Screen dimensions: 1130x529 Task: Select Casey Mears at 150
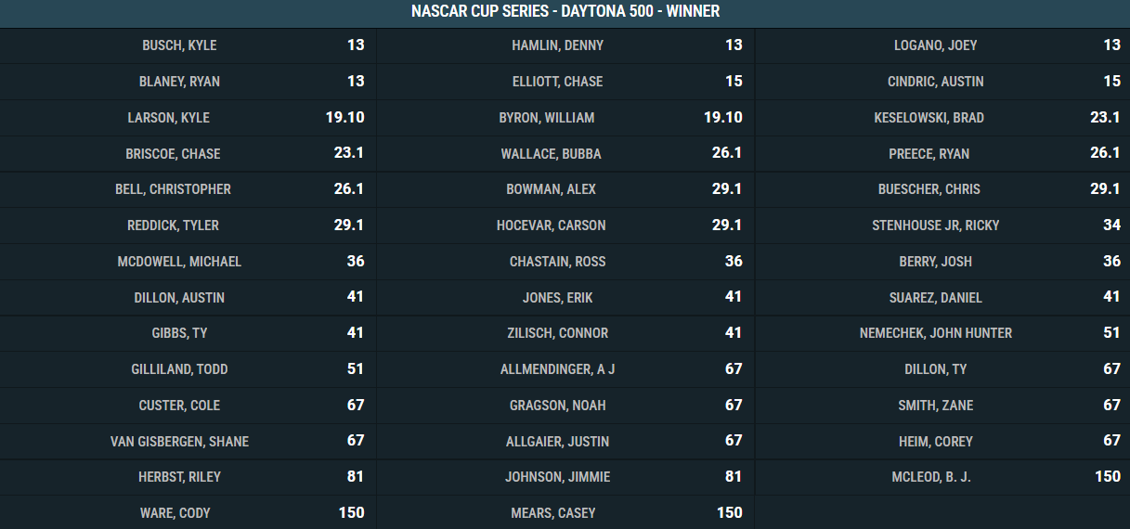point(729,513)
